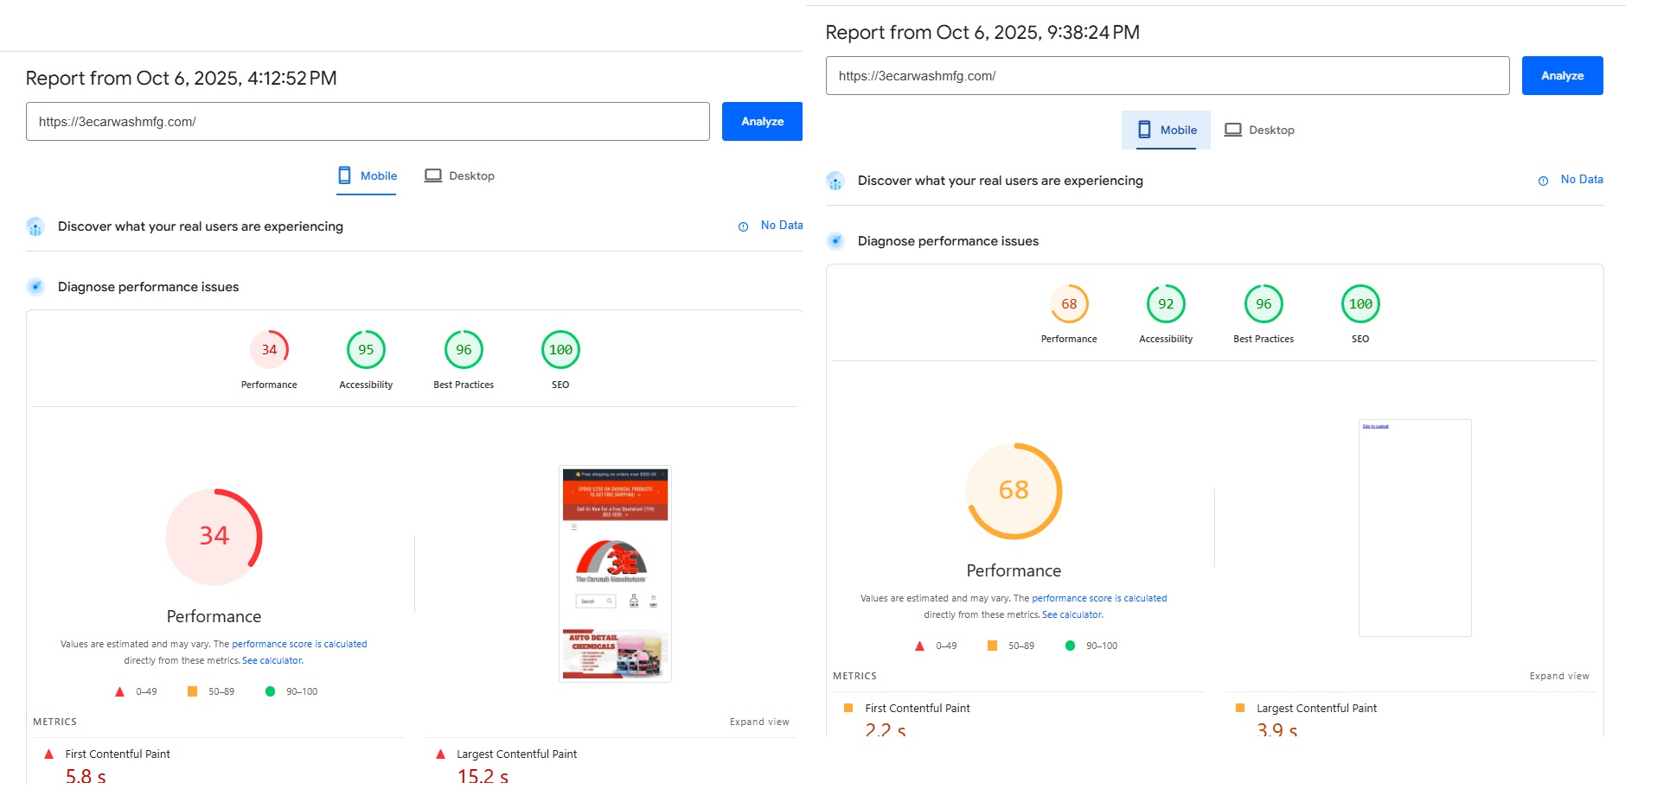Open the blank page screenshot thumbnail beside score 68
The width and height of the screenshot is (1676, 802).
coord(1415,528)
